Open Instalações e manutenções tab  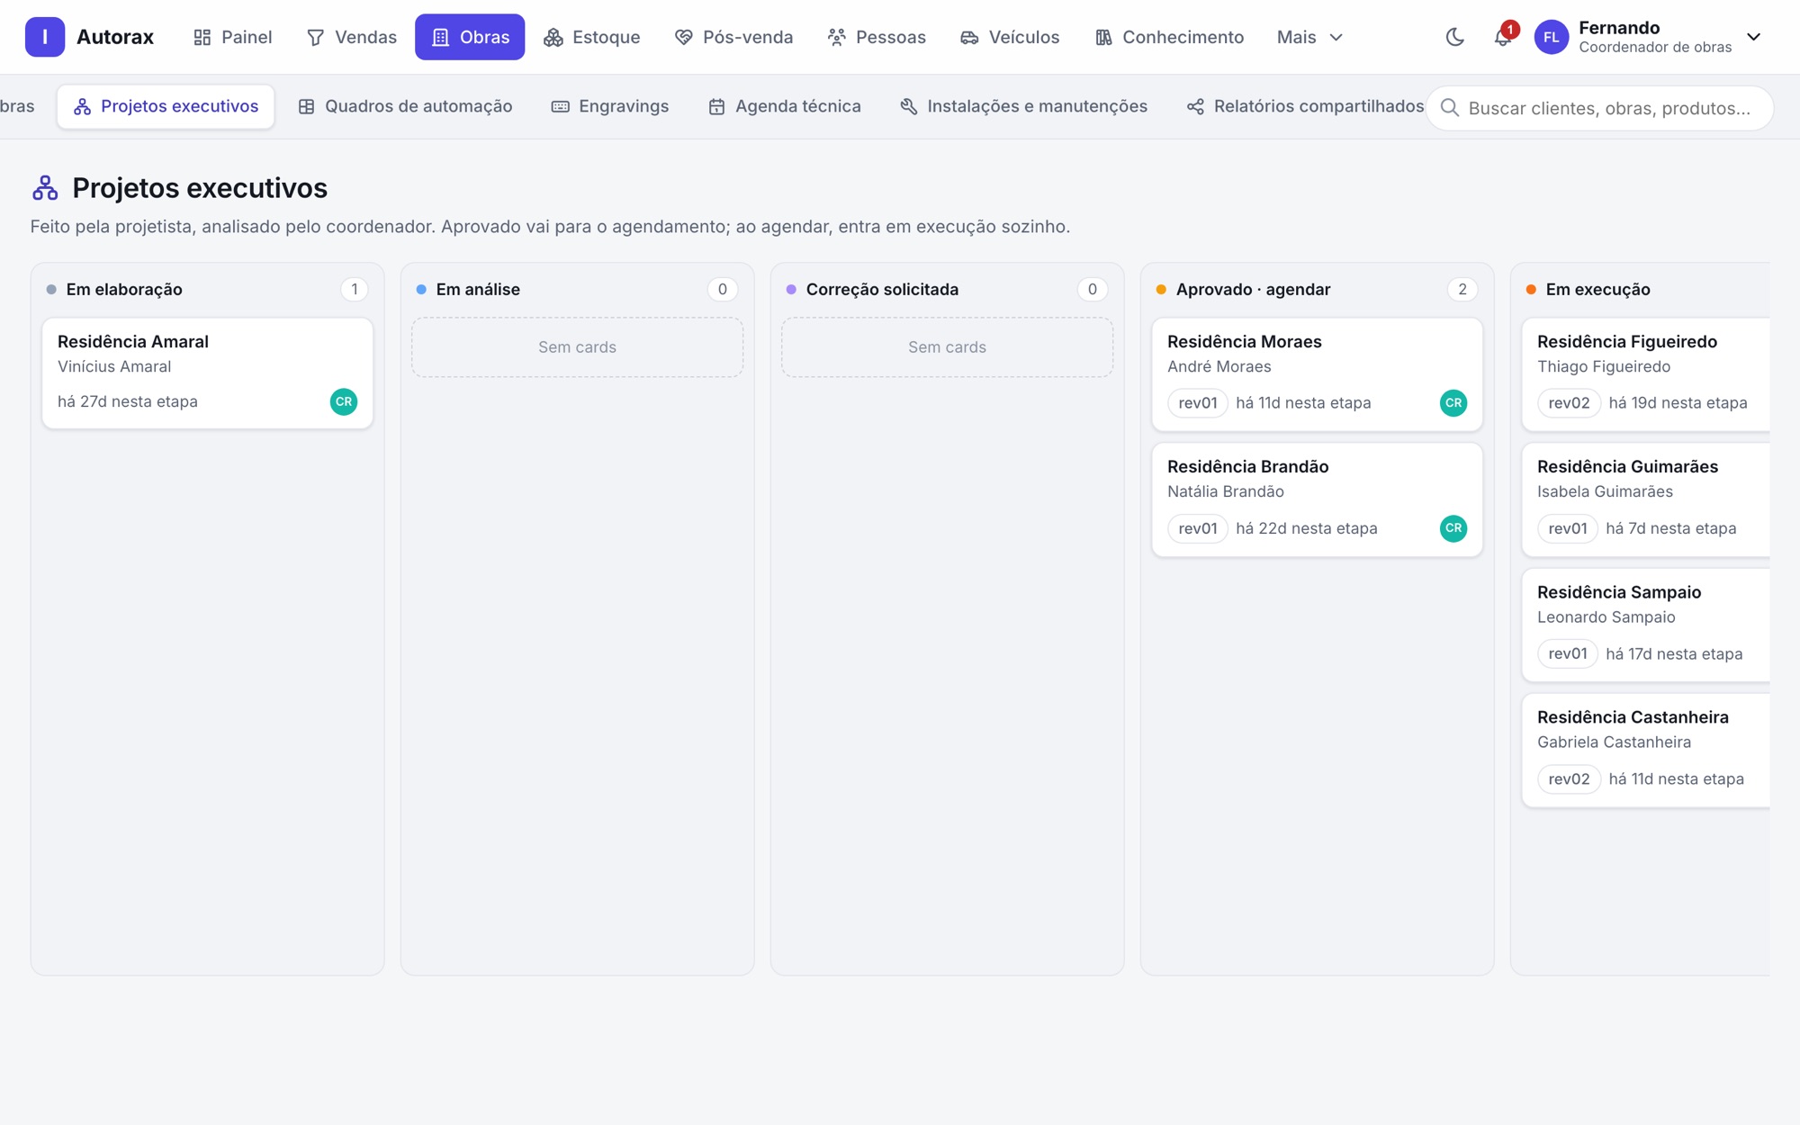coord(1024,106)
